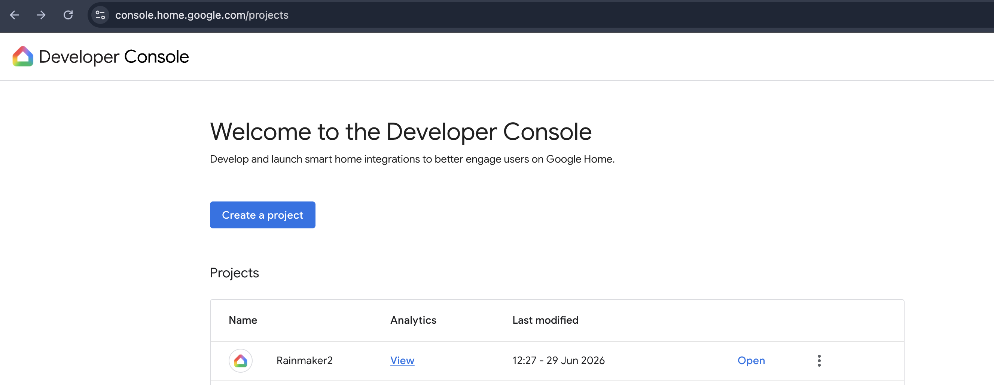Click the Rainmaker2 project icon

click(x=240, y=360)
